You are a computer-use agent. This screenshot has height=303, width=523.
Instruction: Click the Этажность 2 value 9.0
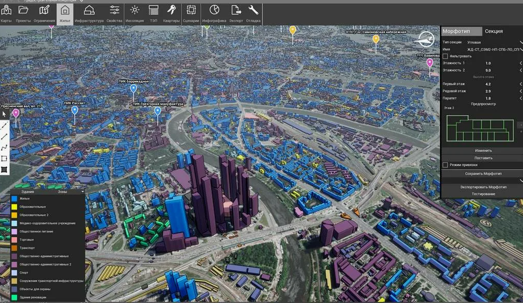[x=488, y=70]
